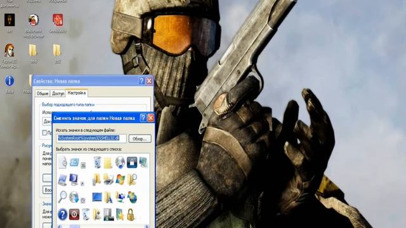Pick the laptop computer icon
Screen dimensions: 406x228
pyautogui.click(x=62, y=180)
